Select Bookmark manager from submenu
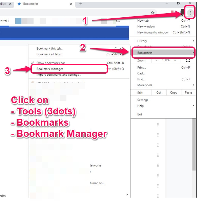204x201 pixels. [49, 69]
